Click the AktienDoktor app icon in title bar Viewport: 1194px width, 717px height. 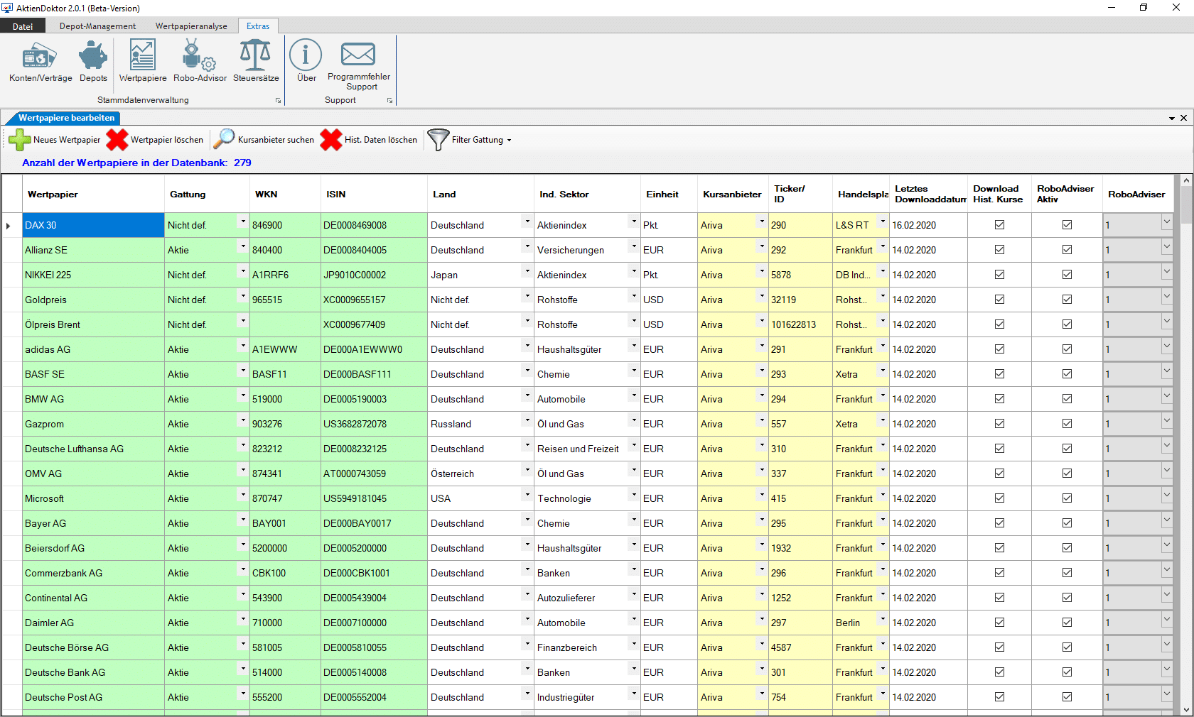[x=8, y=8]
